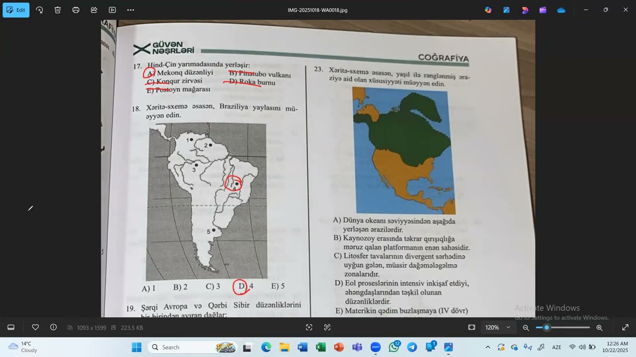This screenshot has height=357, width=636.
Task: Open Word from the taskbar
Action: [x=303, y=347]
